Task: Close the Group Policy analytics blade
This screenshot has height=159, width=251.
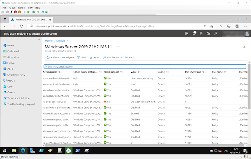Action: pyautogui.click(x=244, y=47)
